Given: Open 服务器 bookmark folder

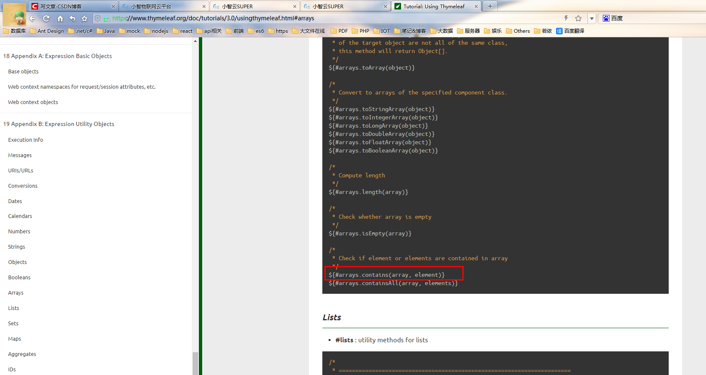Looking at the screenshot, I should [469, 31].
